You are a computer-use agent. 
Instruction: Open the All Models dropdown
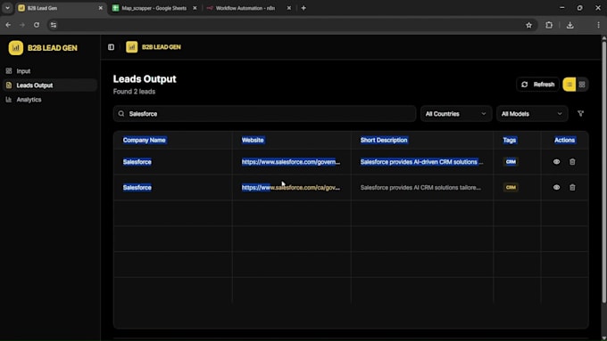(x=531, y=114)
